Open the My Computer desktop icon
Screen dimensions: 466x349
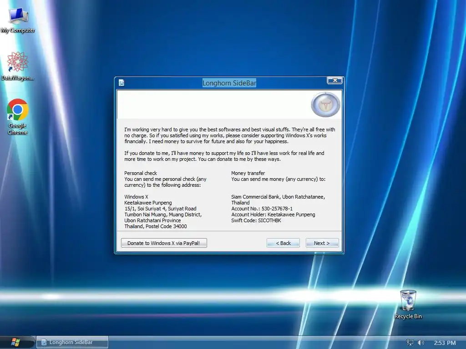tap(18, 20)
